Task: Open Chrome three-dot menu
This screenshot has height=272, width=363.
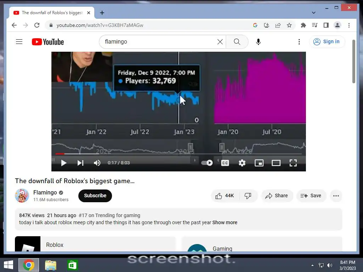Action: (349, 25)
